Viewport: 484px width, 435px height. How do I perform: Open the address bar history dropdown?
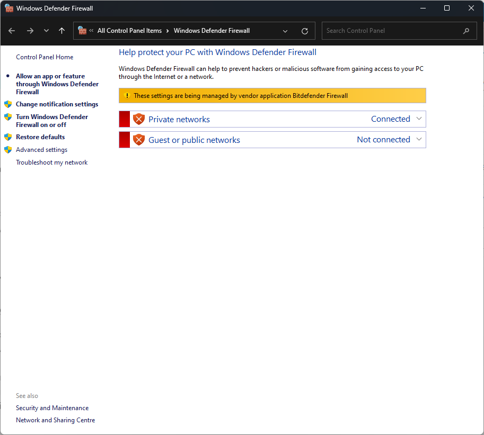point(285,31)
